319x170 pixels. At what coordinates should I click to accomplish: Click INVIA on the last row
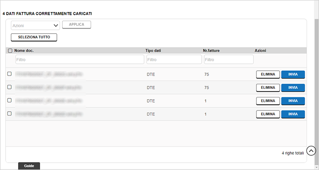click(x=293, y=114)
